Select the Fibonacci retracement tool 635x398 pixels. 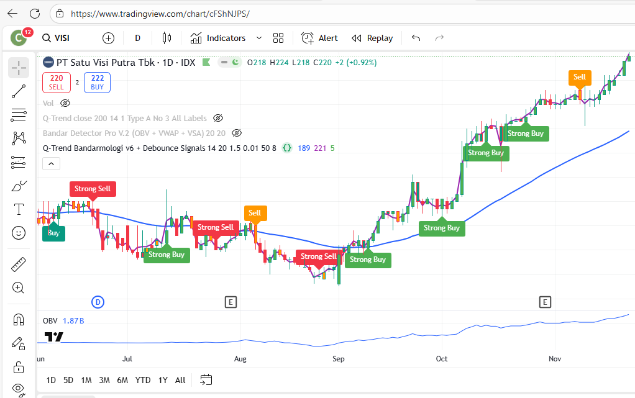tap(19, 115)
